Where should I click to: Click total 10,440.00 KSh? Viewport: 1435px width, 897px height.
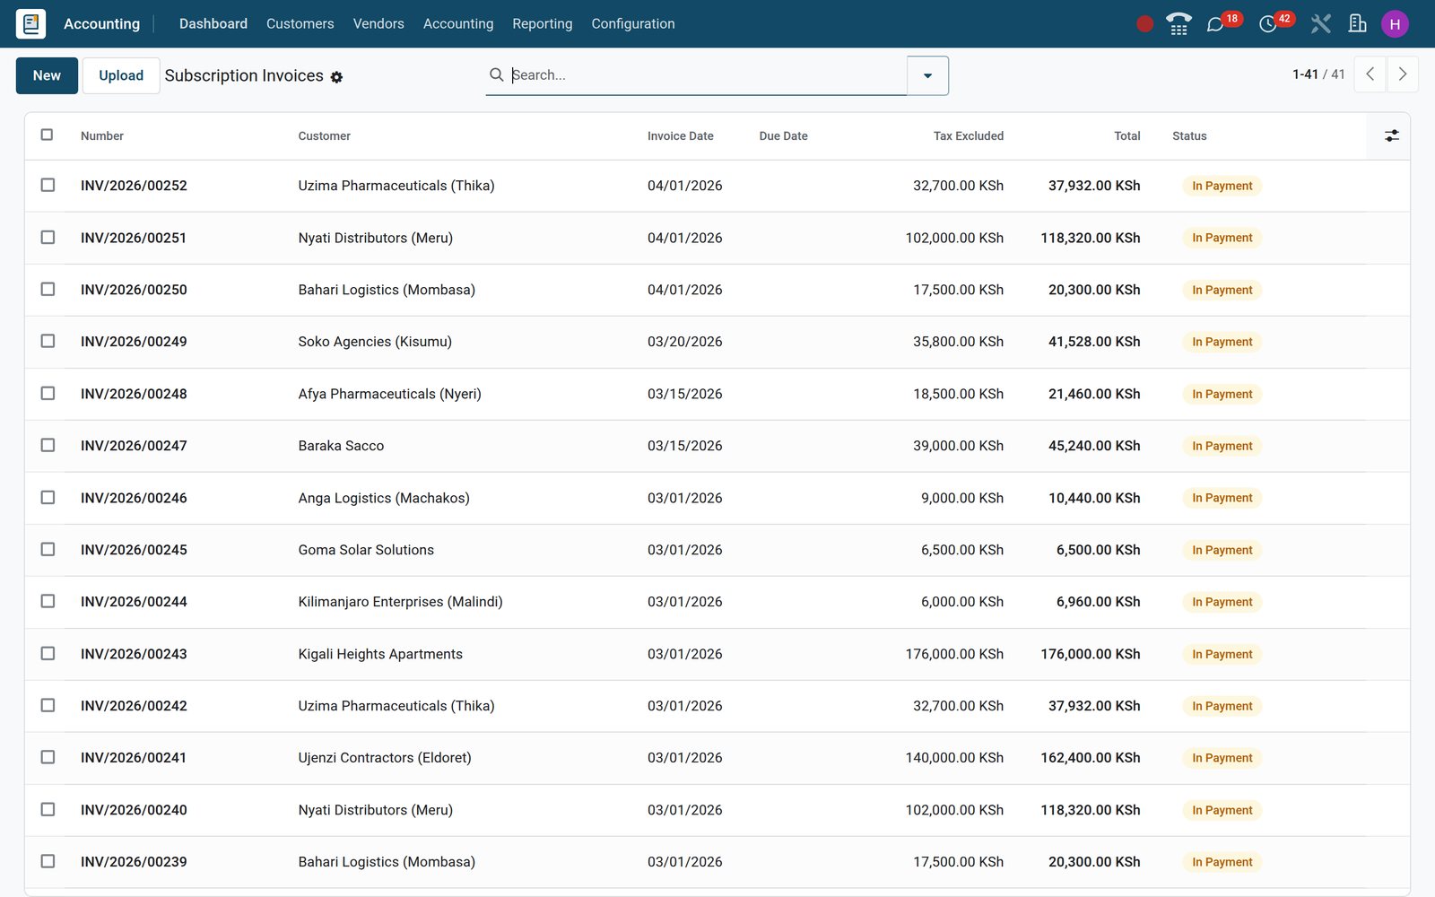click(1094, 498)
